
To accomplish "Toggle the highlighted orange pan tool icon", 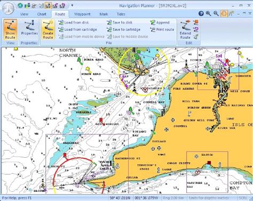I will coord(224,13).
